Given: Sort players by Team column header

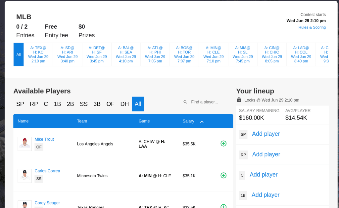Looking at the screenshot, I should (82, 121).
